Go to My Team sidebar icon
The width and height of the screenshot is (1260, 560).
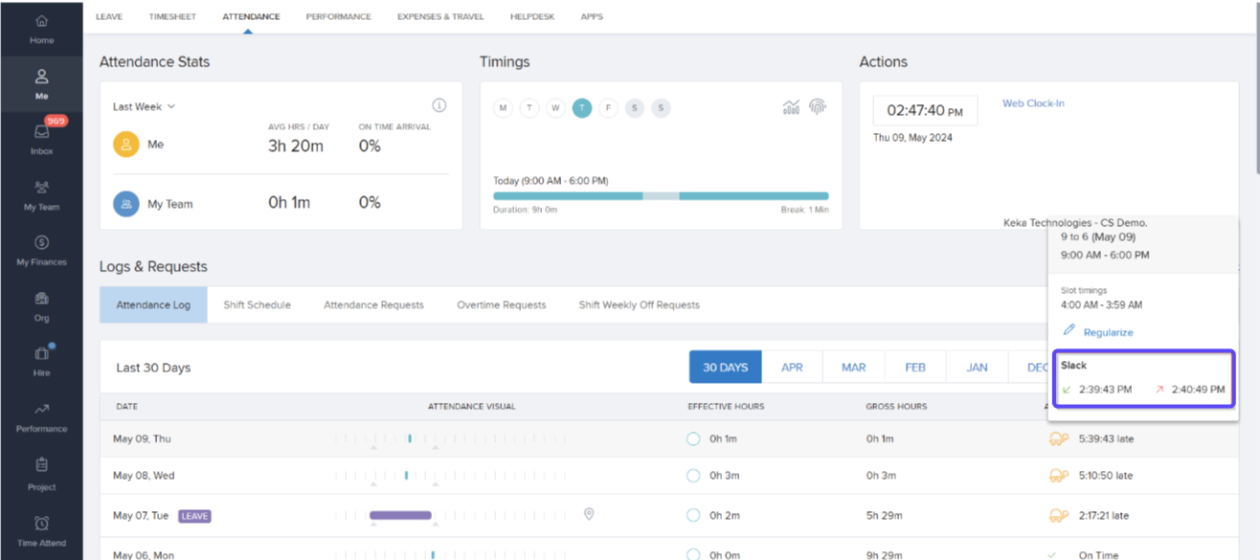click(41, 188)
